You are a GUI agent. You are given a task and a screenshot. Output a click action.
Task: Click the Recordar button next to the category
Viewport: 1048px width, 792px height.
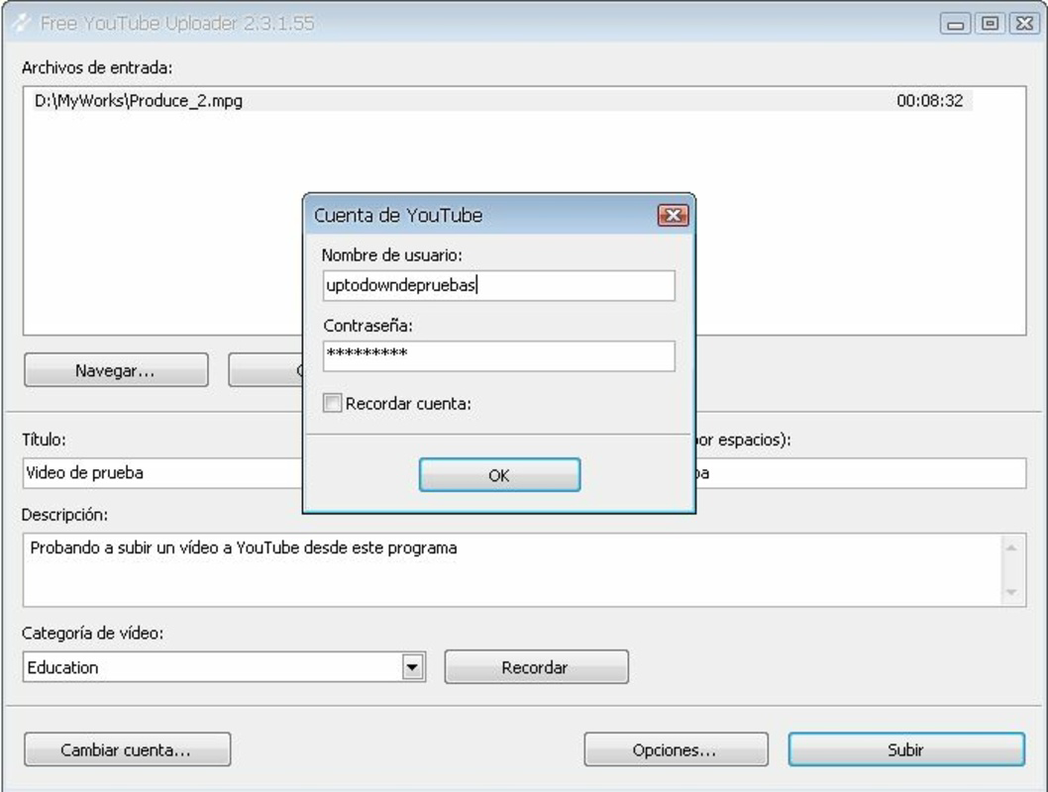click(537, 666)
